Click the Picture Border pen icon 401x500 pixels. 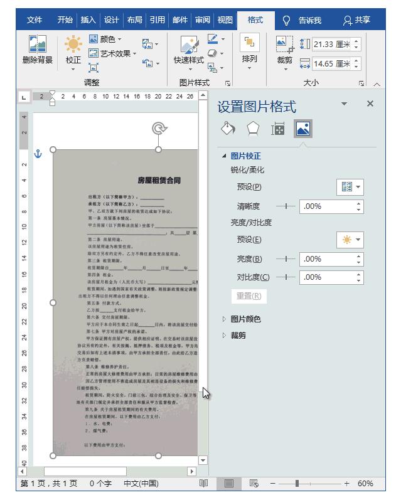click(213, 39)
